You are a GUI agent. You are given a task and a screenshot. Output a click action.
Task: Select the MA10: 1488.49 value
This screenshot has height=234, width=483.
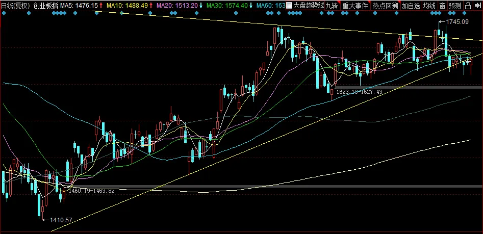click(x=127, y=6)
